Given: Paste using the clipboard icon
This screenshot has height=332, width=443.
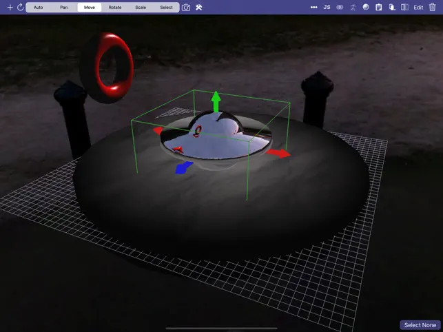Looking at the screenshot, I should pos(379,8).
